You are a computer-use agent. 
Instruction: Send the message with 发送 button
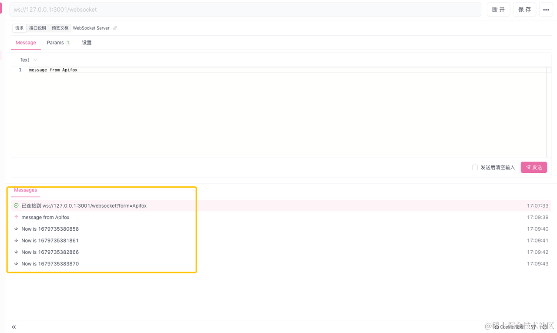(534, 167)
